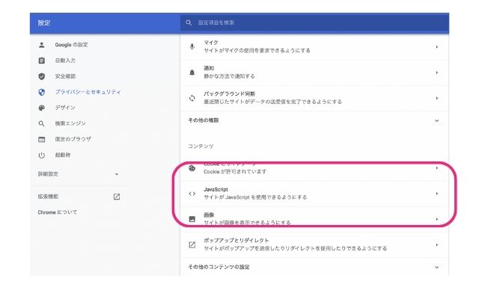Expand the arrow on バックグラウンド同期 row

(x=437, y=98)
